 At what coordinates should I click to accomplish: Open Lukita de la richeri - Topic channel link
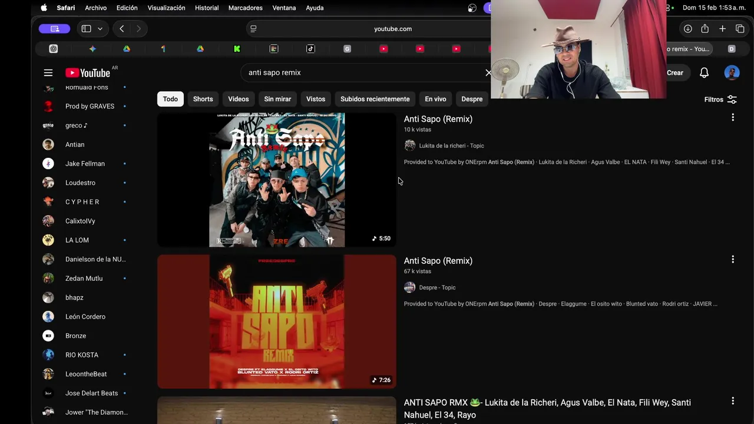pos(451,145)
